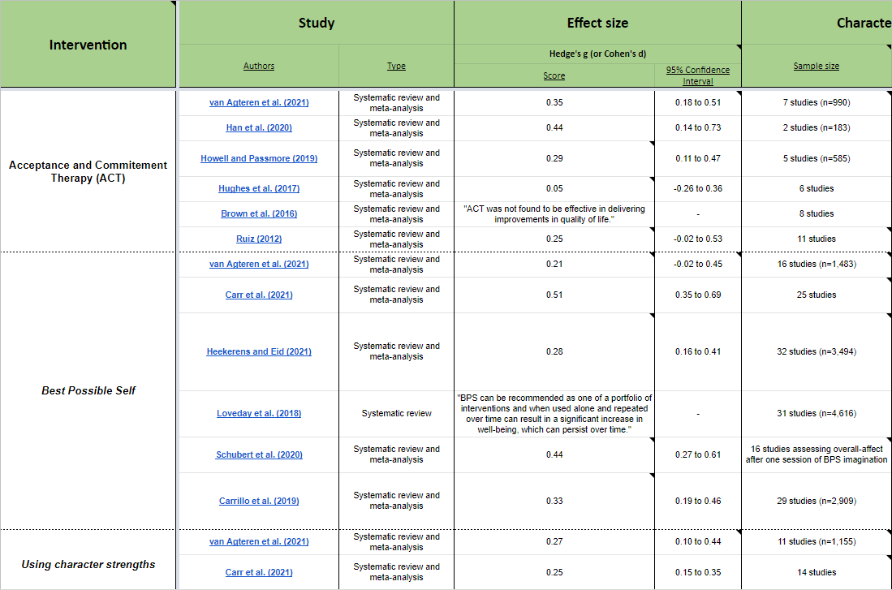Select the Acceptance and Commitement Therapy cell
Image resolution: width=892 pixels, height=590 pixels.
pyautogui.click(x=88, y=170)
